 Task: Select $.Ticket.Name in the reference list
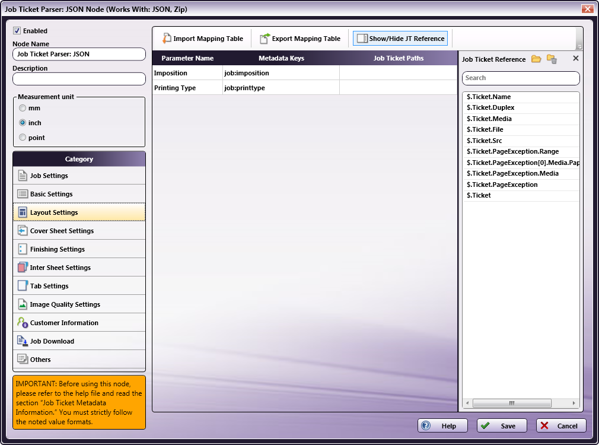(x=521, y=97)
